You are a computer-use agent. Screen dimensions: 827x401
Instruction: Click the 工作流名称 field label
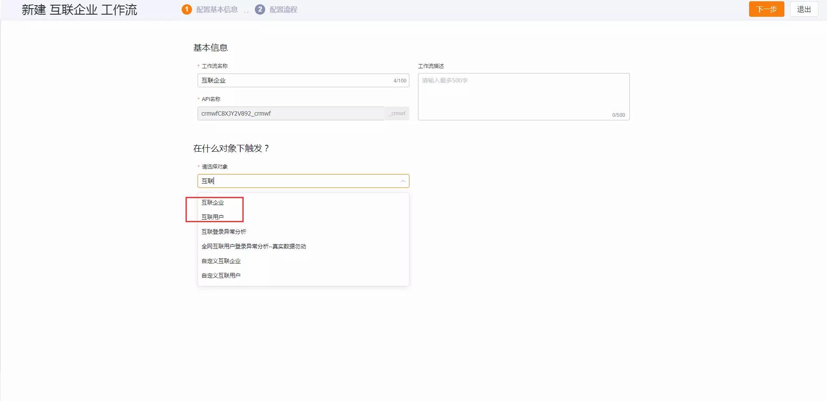[x=215, y=66]
